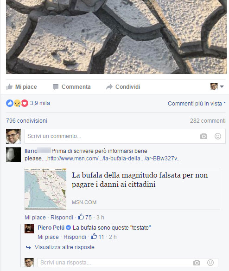Viewport: 229px width, 271px height.
Task: Click the thumbs-up count 11 on Piero Pelù's reply
Action: pyautogui.click(x=97, y=237)
